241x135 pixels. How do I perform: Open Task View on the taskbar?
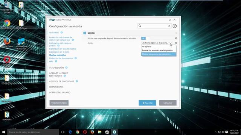click(x=63, y=132)
